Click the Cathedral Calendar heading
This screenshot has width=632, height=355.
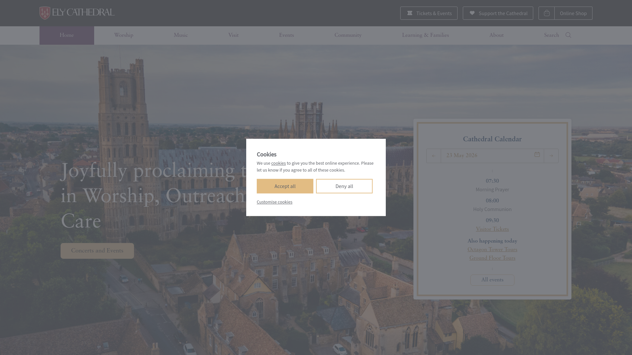[492, 139]
